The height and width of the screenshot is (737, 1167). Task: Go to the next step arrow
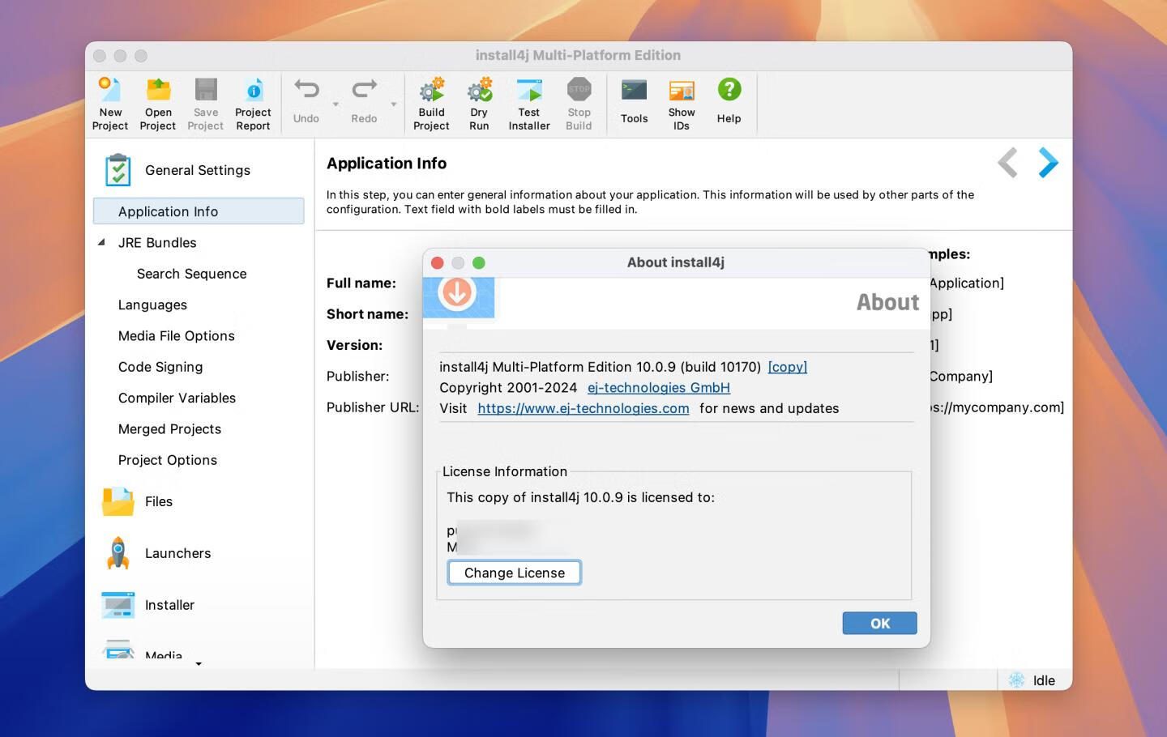[x=1048, y=163]
